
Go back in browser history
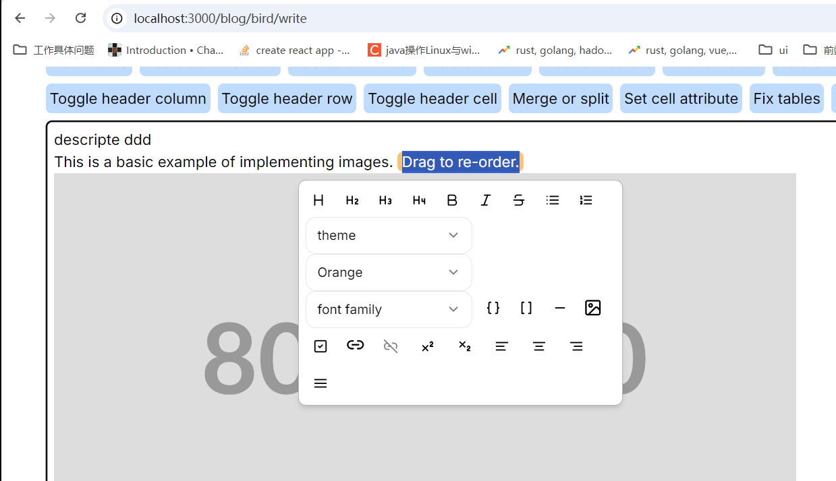(20, 18)
